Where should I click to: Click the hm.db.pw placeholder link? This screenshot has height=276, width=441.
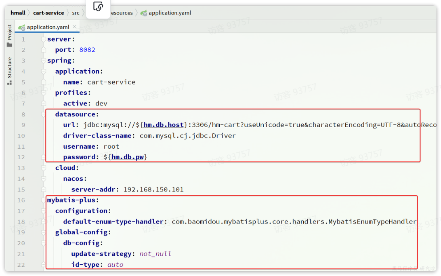(128, 157)
